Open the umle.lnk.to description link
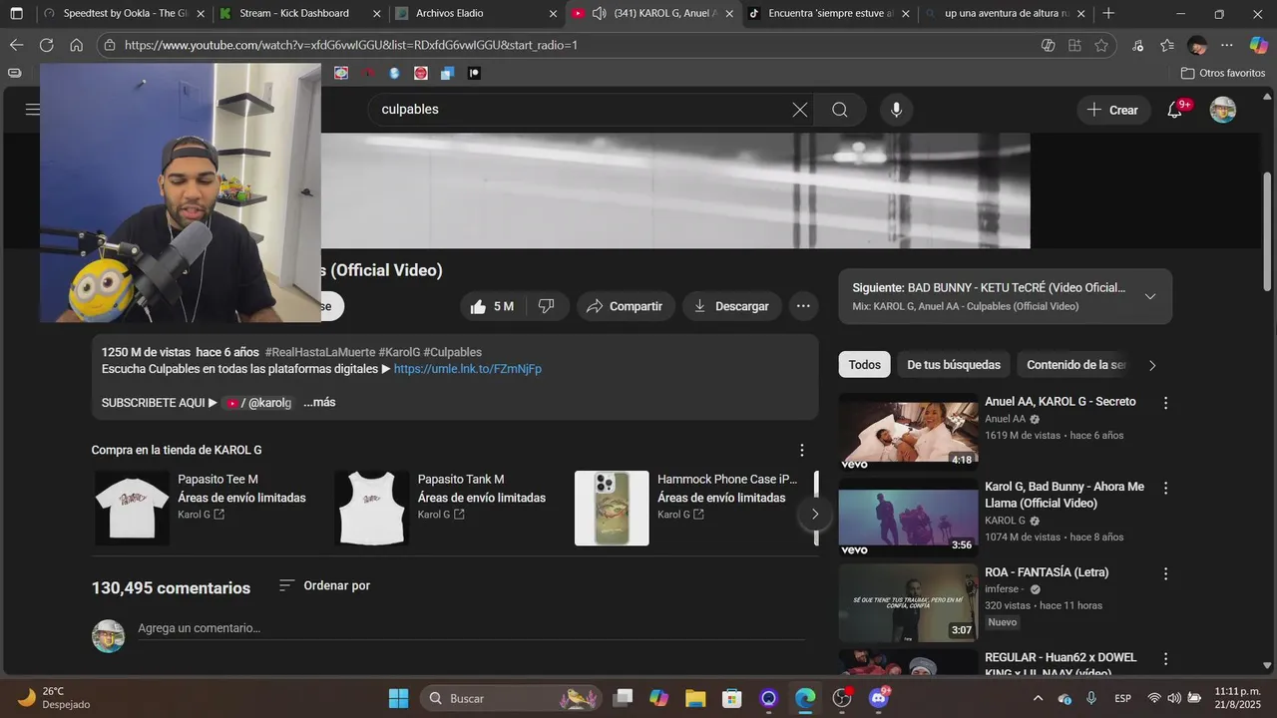Screen dimensions: 1277x718 tap(468, 369)
